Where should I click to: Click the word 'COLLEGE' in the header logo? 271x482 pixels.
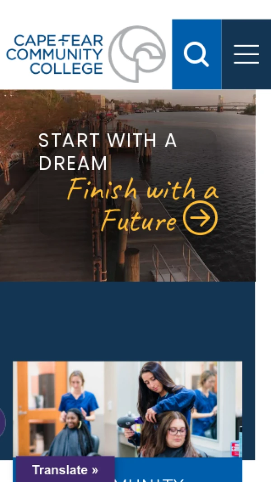point(66,68)
